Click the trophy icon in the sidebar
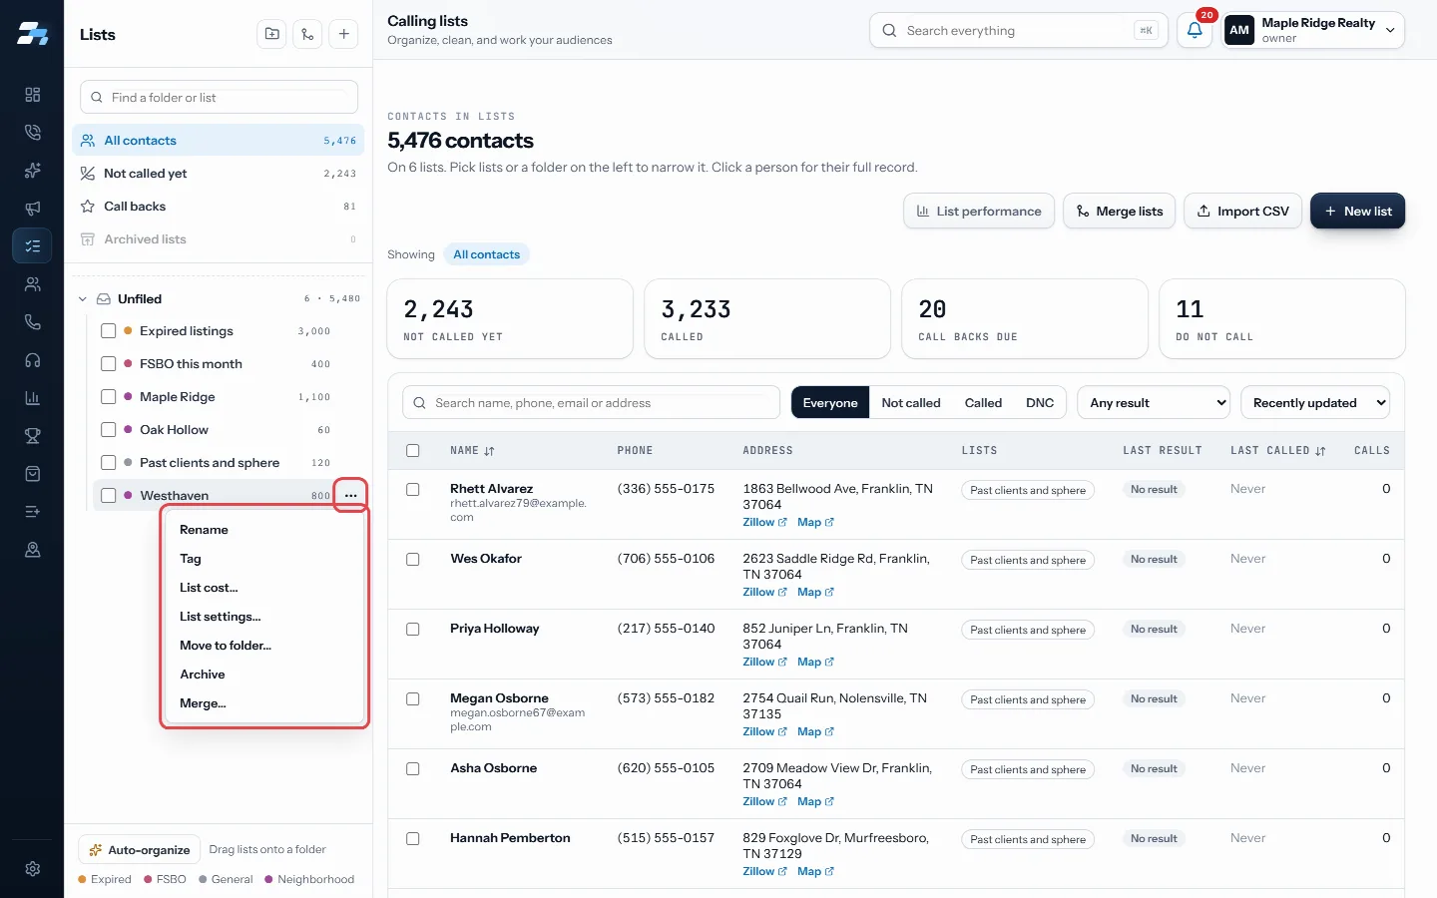 pyautogui.click(x=32, y=436)
